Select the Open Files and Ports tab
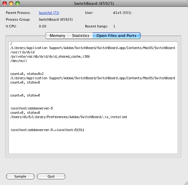Screen dimensions: 188x185 point(116,36)
